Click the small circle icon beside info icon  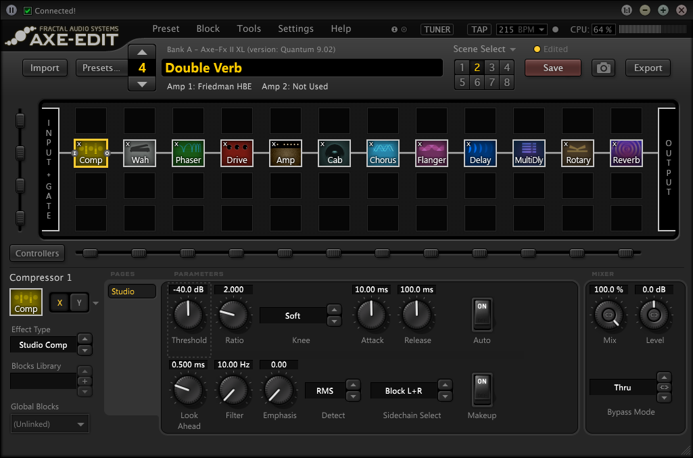404,30
